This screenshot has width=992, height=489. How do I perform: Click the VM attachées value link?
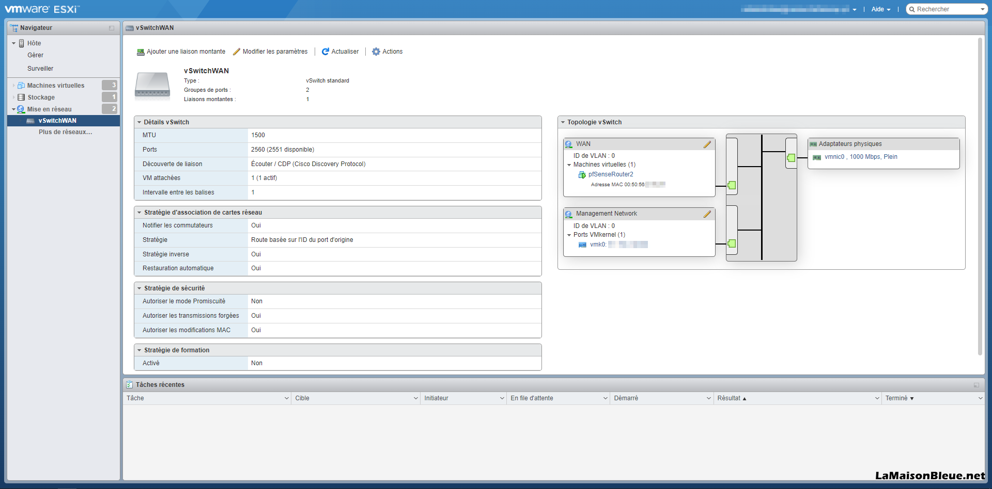pyautogui.click(x=253, y=178)
